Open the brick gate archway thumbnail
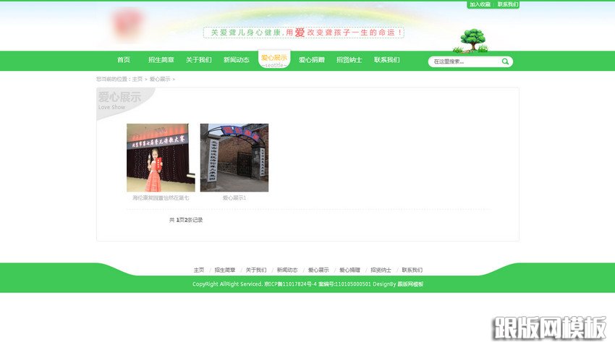The width and height of the screenshot is (615, 345). point(234,158)
